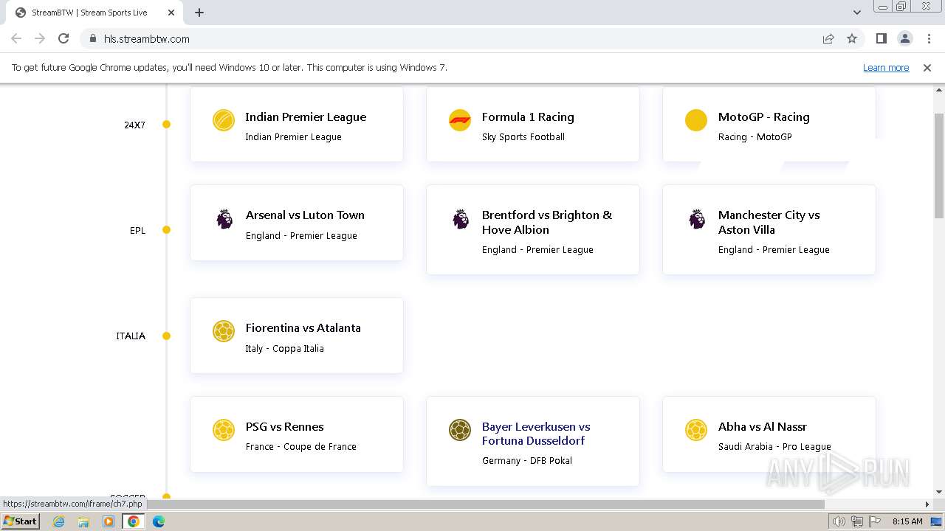Open the Windows Start menu
Image resolution: width=945 pixels, height=531 pixels.
21,521
